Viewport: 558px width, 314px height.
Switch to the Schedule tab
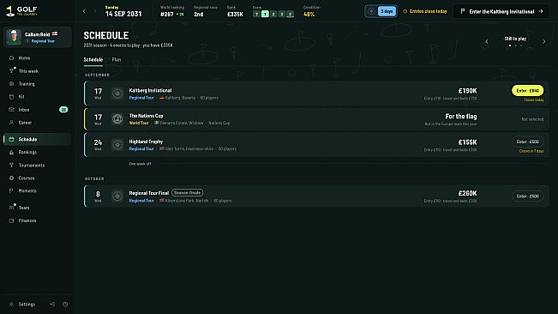pyautogui.click(x=93, y=60)
